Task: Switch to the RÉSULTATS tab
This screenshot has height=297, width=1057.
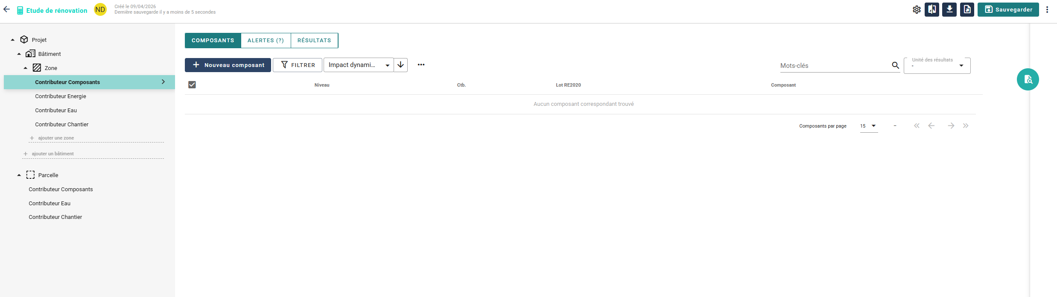Action: click(314, 41)
